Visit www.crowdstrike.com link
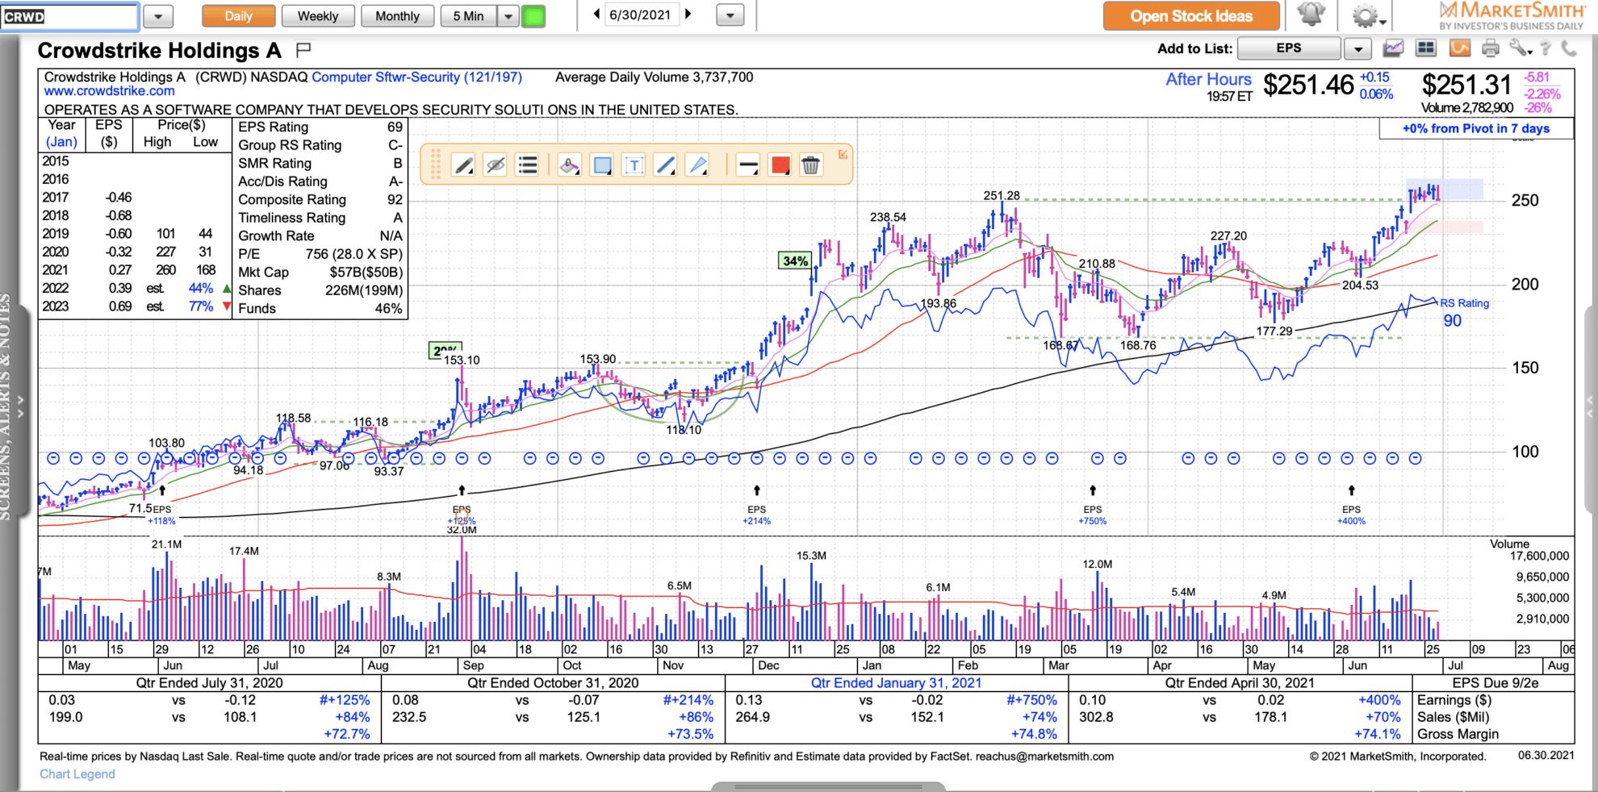Image resolution: width=1598 pixels, height=792 pixels. pyautogui.click(x=110, y=91)
